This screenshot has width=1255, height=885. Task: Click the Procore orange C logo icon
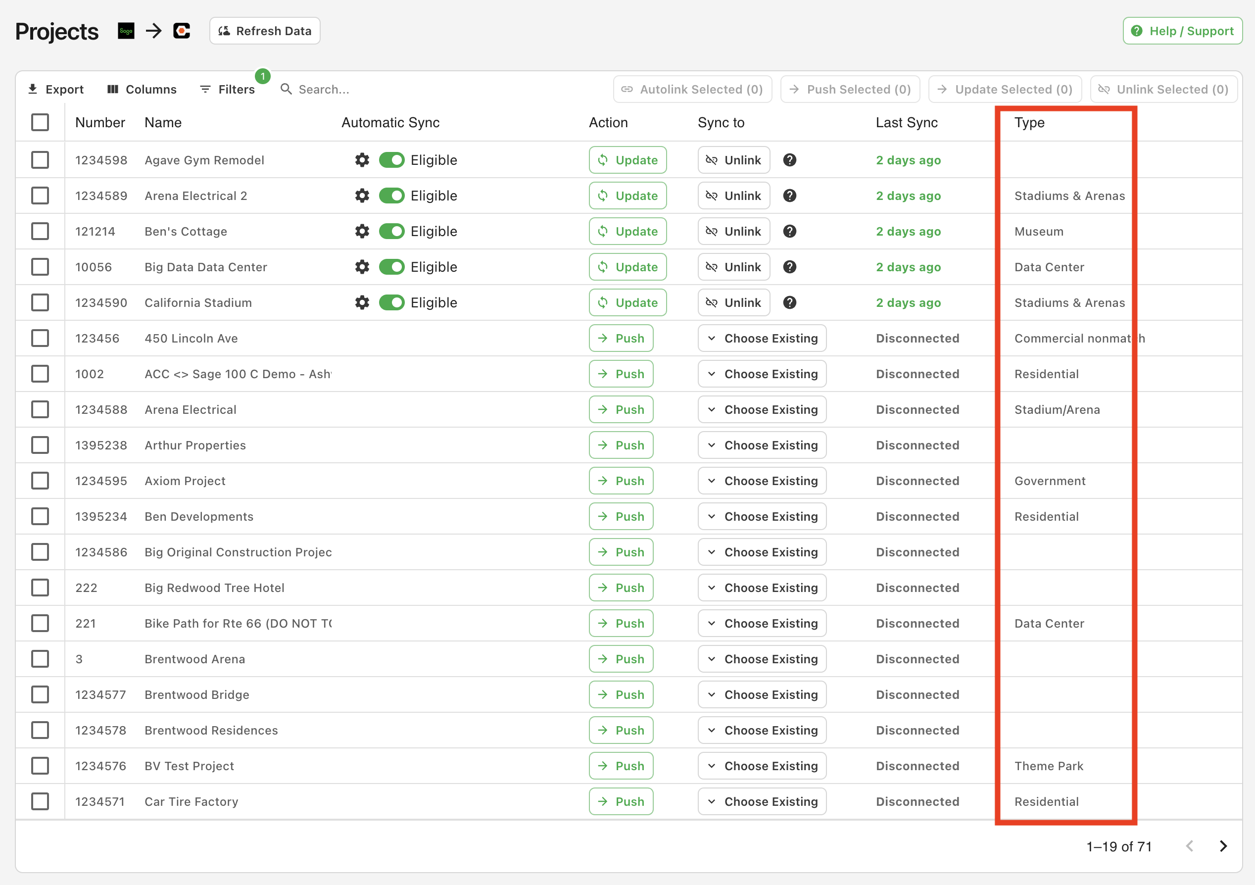182,31
